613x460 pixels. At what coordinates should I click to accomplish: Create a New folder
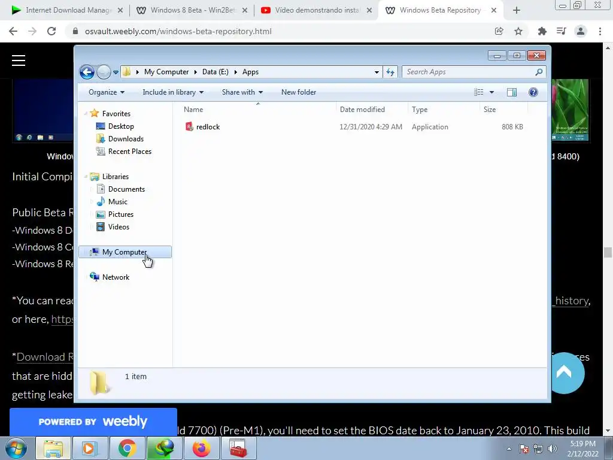[x=299, y=92]
